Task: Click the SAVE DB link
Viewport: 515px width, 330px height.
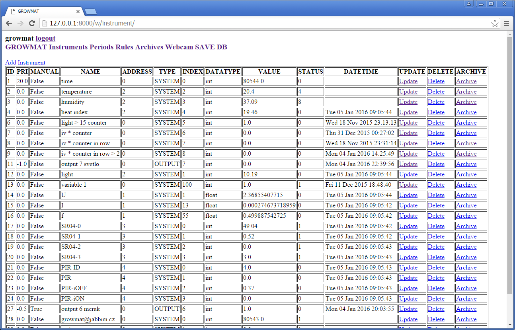Action: [x=211, y=47]
